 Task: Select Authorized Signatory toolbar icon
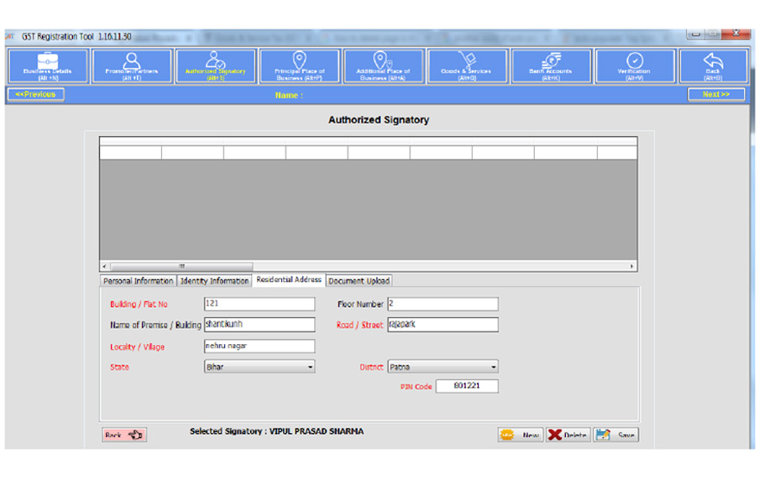point(216,66)
